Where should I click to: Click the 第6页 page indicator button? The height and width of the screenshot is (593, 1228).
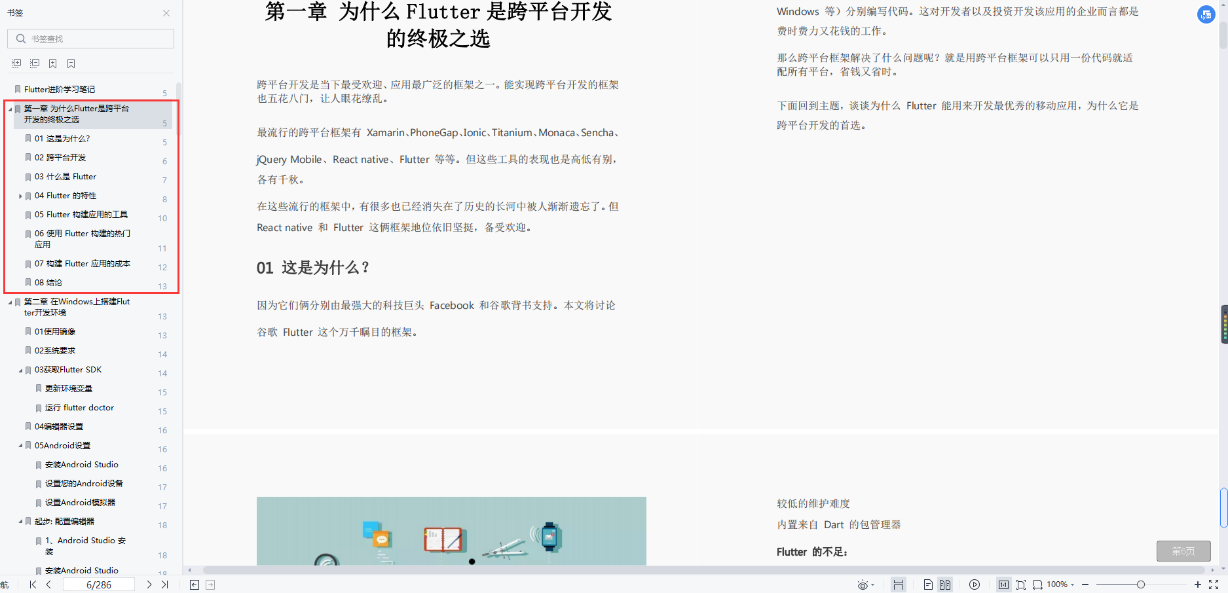tap(1183, 551)
